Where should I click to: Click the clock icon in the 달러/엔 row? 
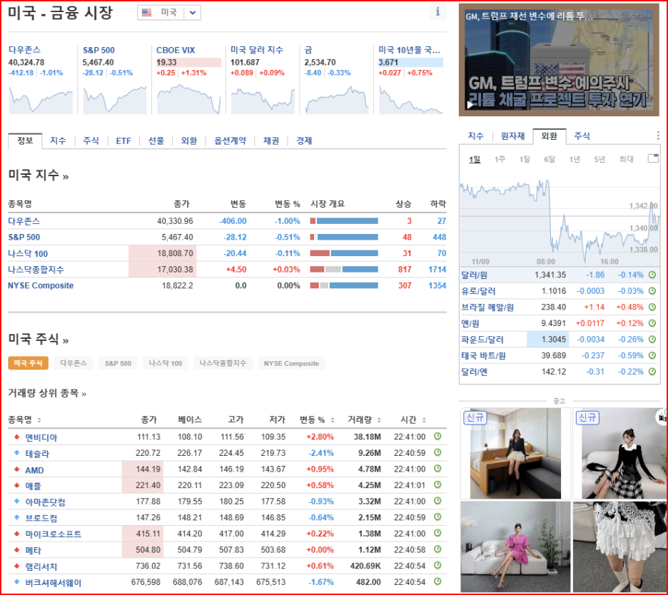pos(652,372)
